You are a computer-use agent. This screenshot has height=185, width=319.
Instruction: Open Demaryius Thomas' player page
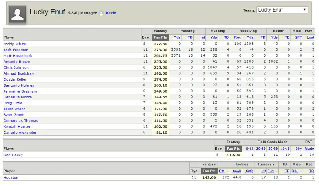coord(21,120)
